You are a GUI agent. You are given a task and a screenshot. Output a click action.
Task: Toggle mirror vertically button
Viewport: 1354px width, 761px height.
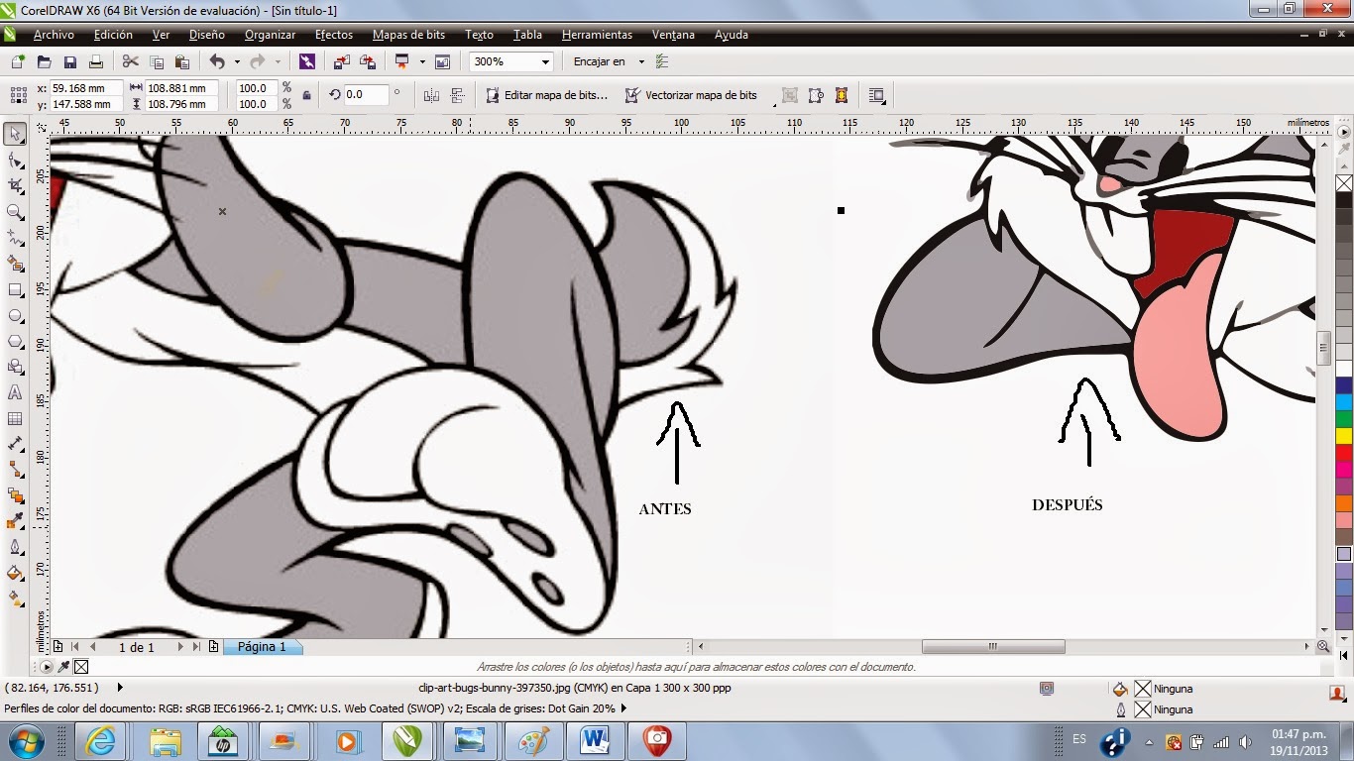pos(457,95)
